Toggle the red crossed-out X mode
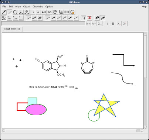The image size is (149, 140). 89,18
